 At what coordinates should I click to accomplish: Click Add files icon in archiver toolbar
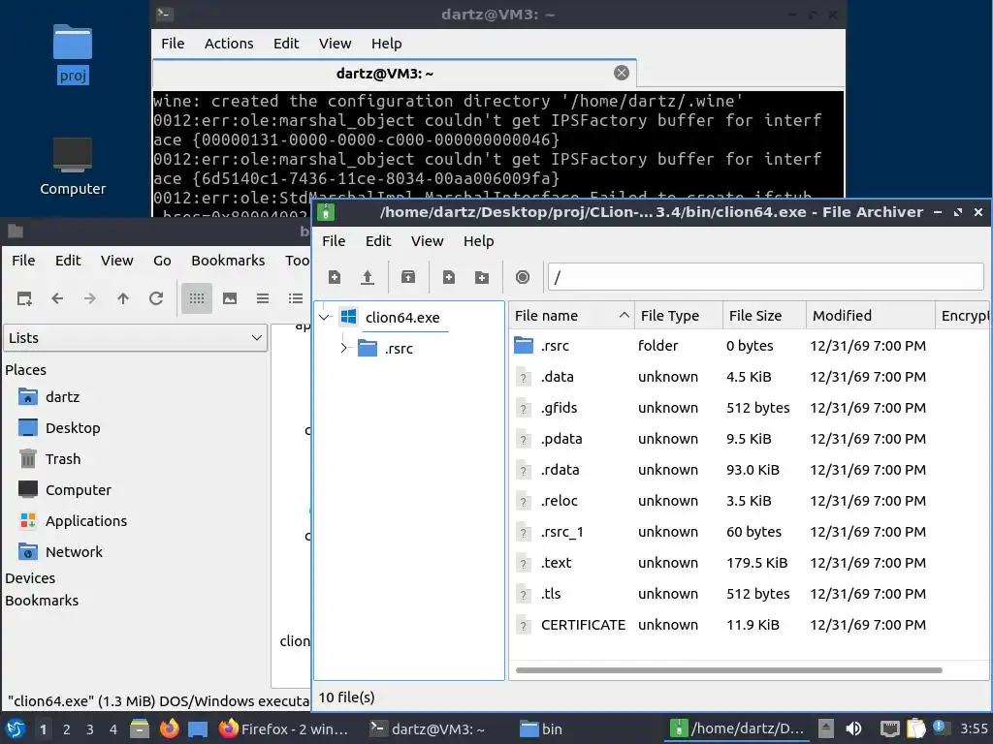(x=449, y=277)
